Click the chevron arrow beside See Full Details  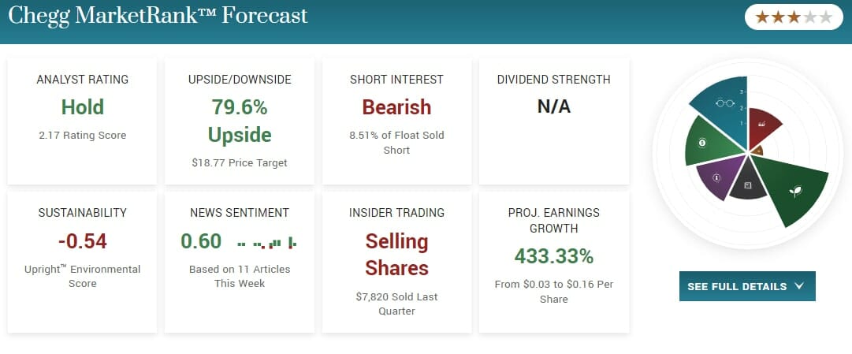tap(799, 286)
